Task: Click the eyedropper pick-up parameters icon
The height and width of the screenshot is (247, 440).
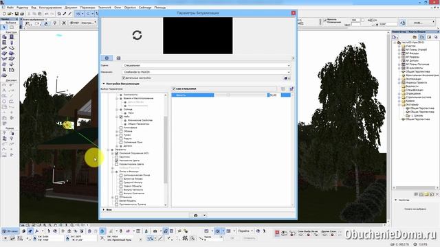Action: point(65,14)
